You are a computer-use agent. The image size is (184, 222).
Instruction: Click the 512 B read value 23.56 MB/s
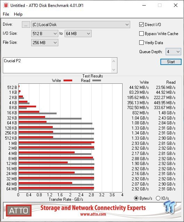tap(166, 88)
